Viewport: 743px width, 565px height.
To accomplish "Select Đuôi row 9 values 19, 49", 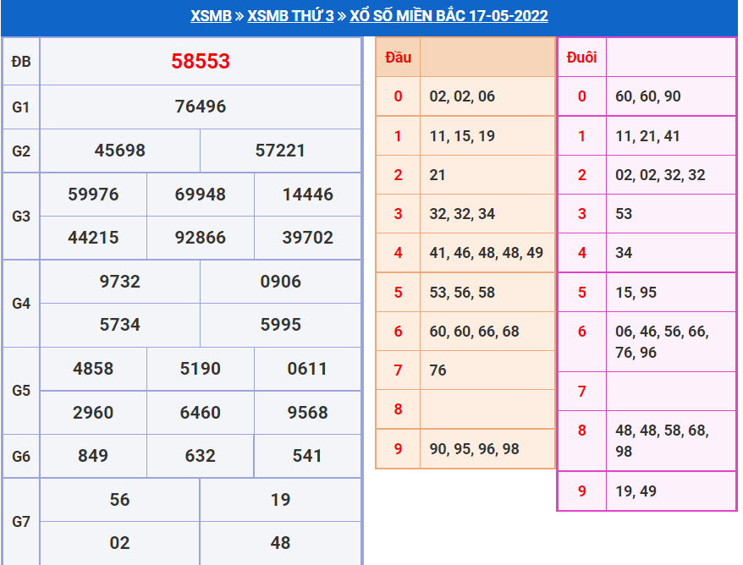I will 636,491.
